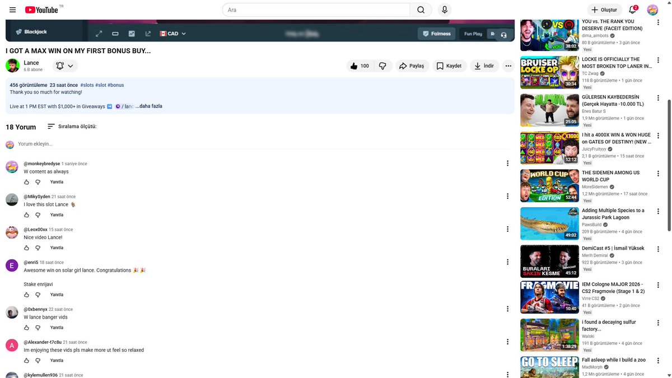Click the search magnifier button
This screenshot has width=672, height=378.
421,10
